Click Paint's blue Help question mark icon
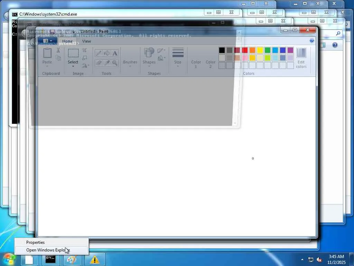Screen dimensions: 354x266 tap(312, 41)
